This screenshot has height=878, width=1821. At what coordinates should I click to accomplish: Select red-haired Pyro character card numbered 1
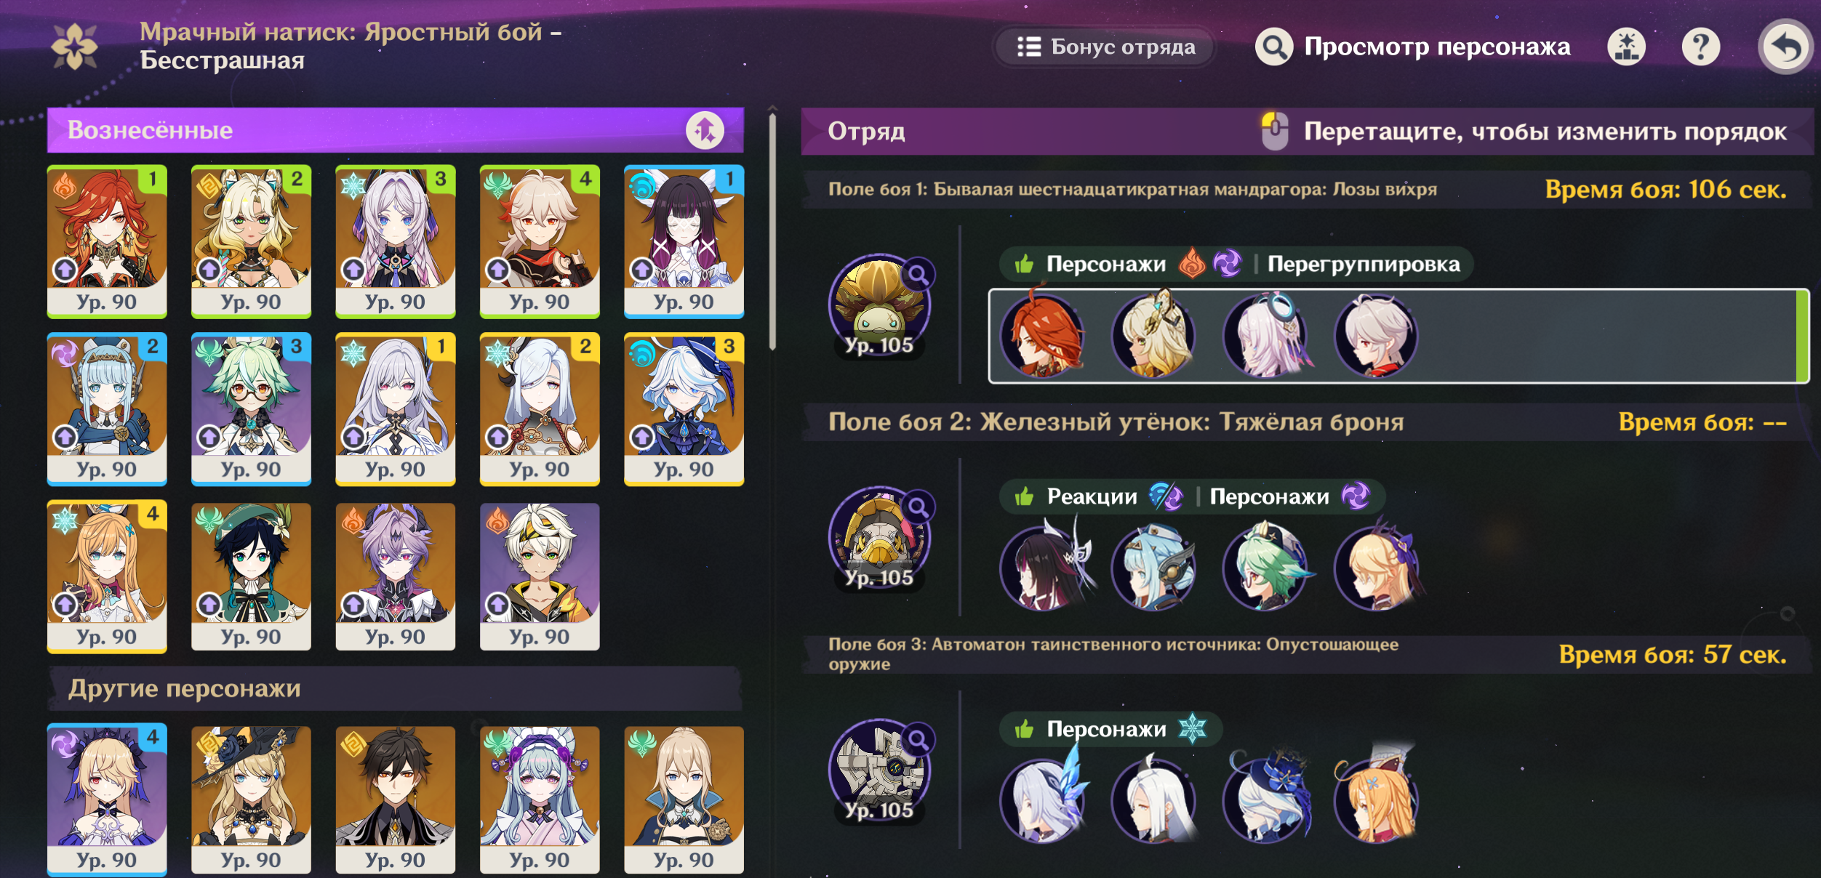[107, 242]
